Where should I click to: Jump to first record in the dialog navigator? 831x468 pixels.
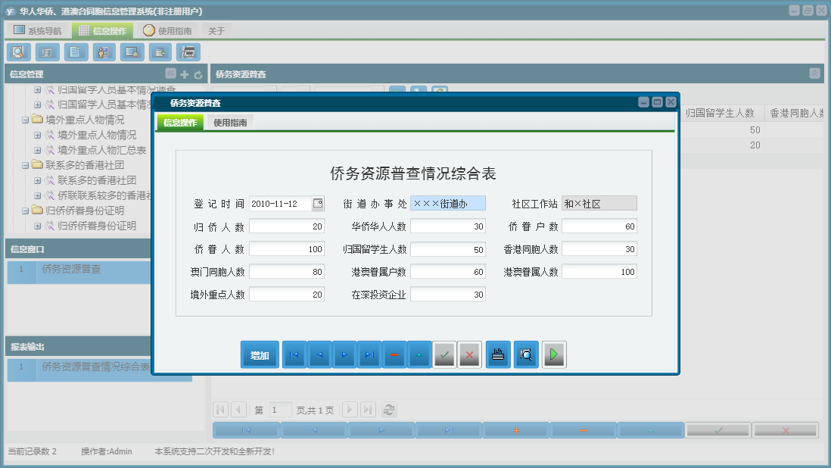tap(294, 354)
